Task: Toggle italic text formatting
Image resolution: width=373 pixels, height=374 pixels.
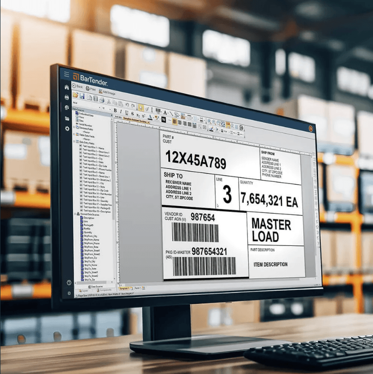Action: coord(121,112)
